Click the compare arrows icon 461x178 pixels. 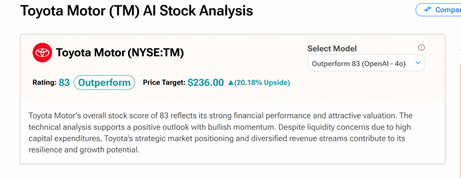click(428, 10)
